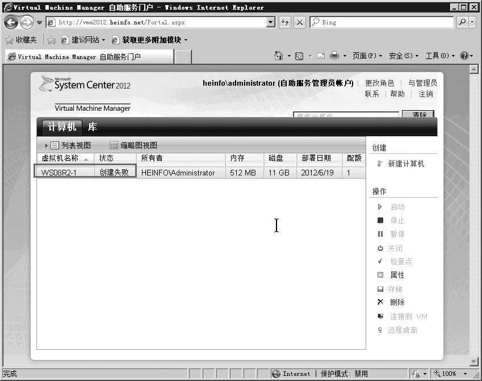Viewport: 482px width, 381px height.
Task: Click the Help question mark icon
Action: pyautogui.click(x=464, y=56)
